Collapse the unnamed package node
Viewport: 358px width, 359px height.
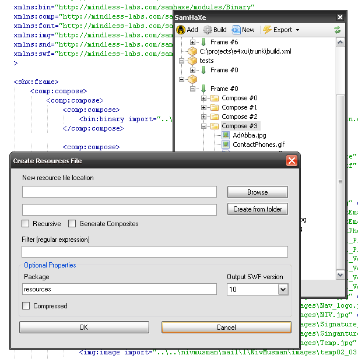point(181,79)
